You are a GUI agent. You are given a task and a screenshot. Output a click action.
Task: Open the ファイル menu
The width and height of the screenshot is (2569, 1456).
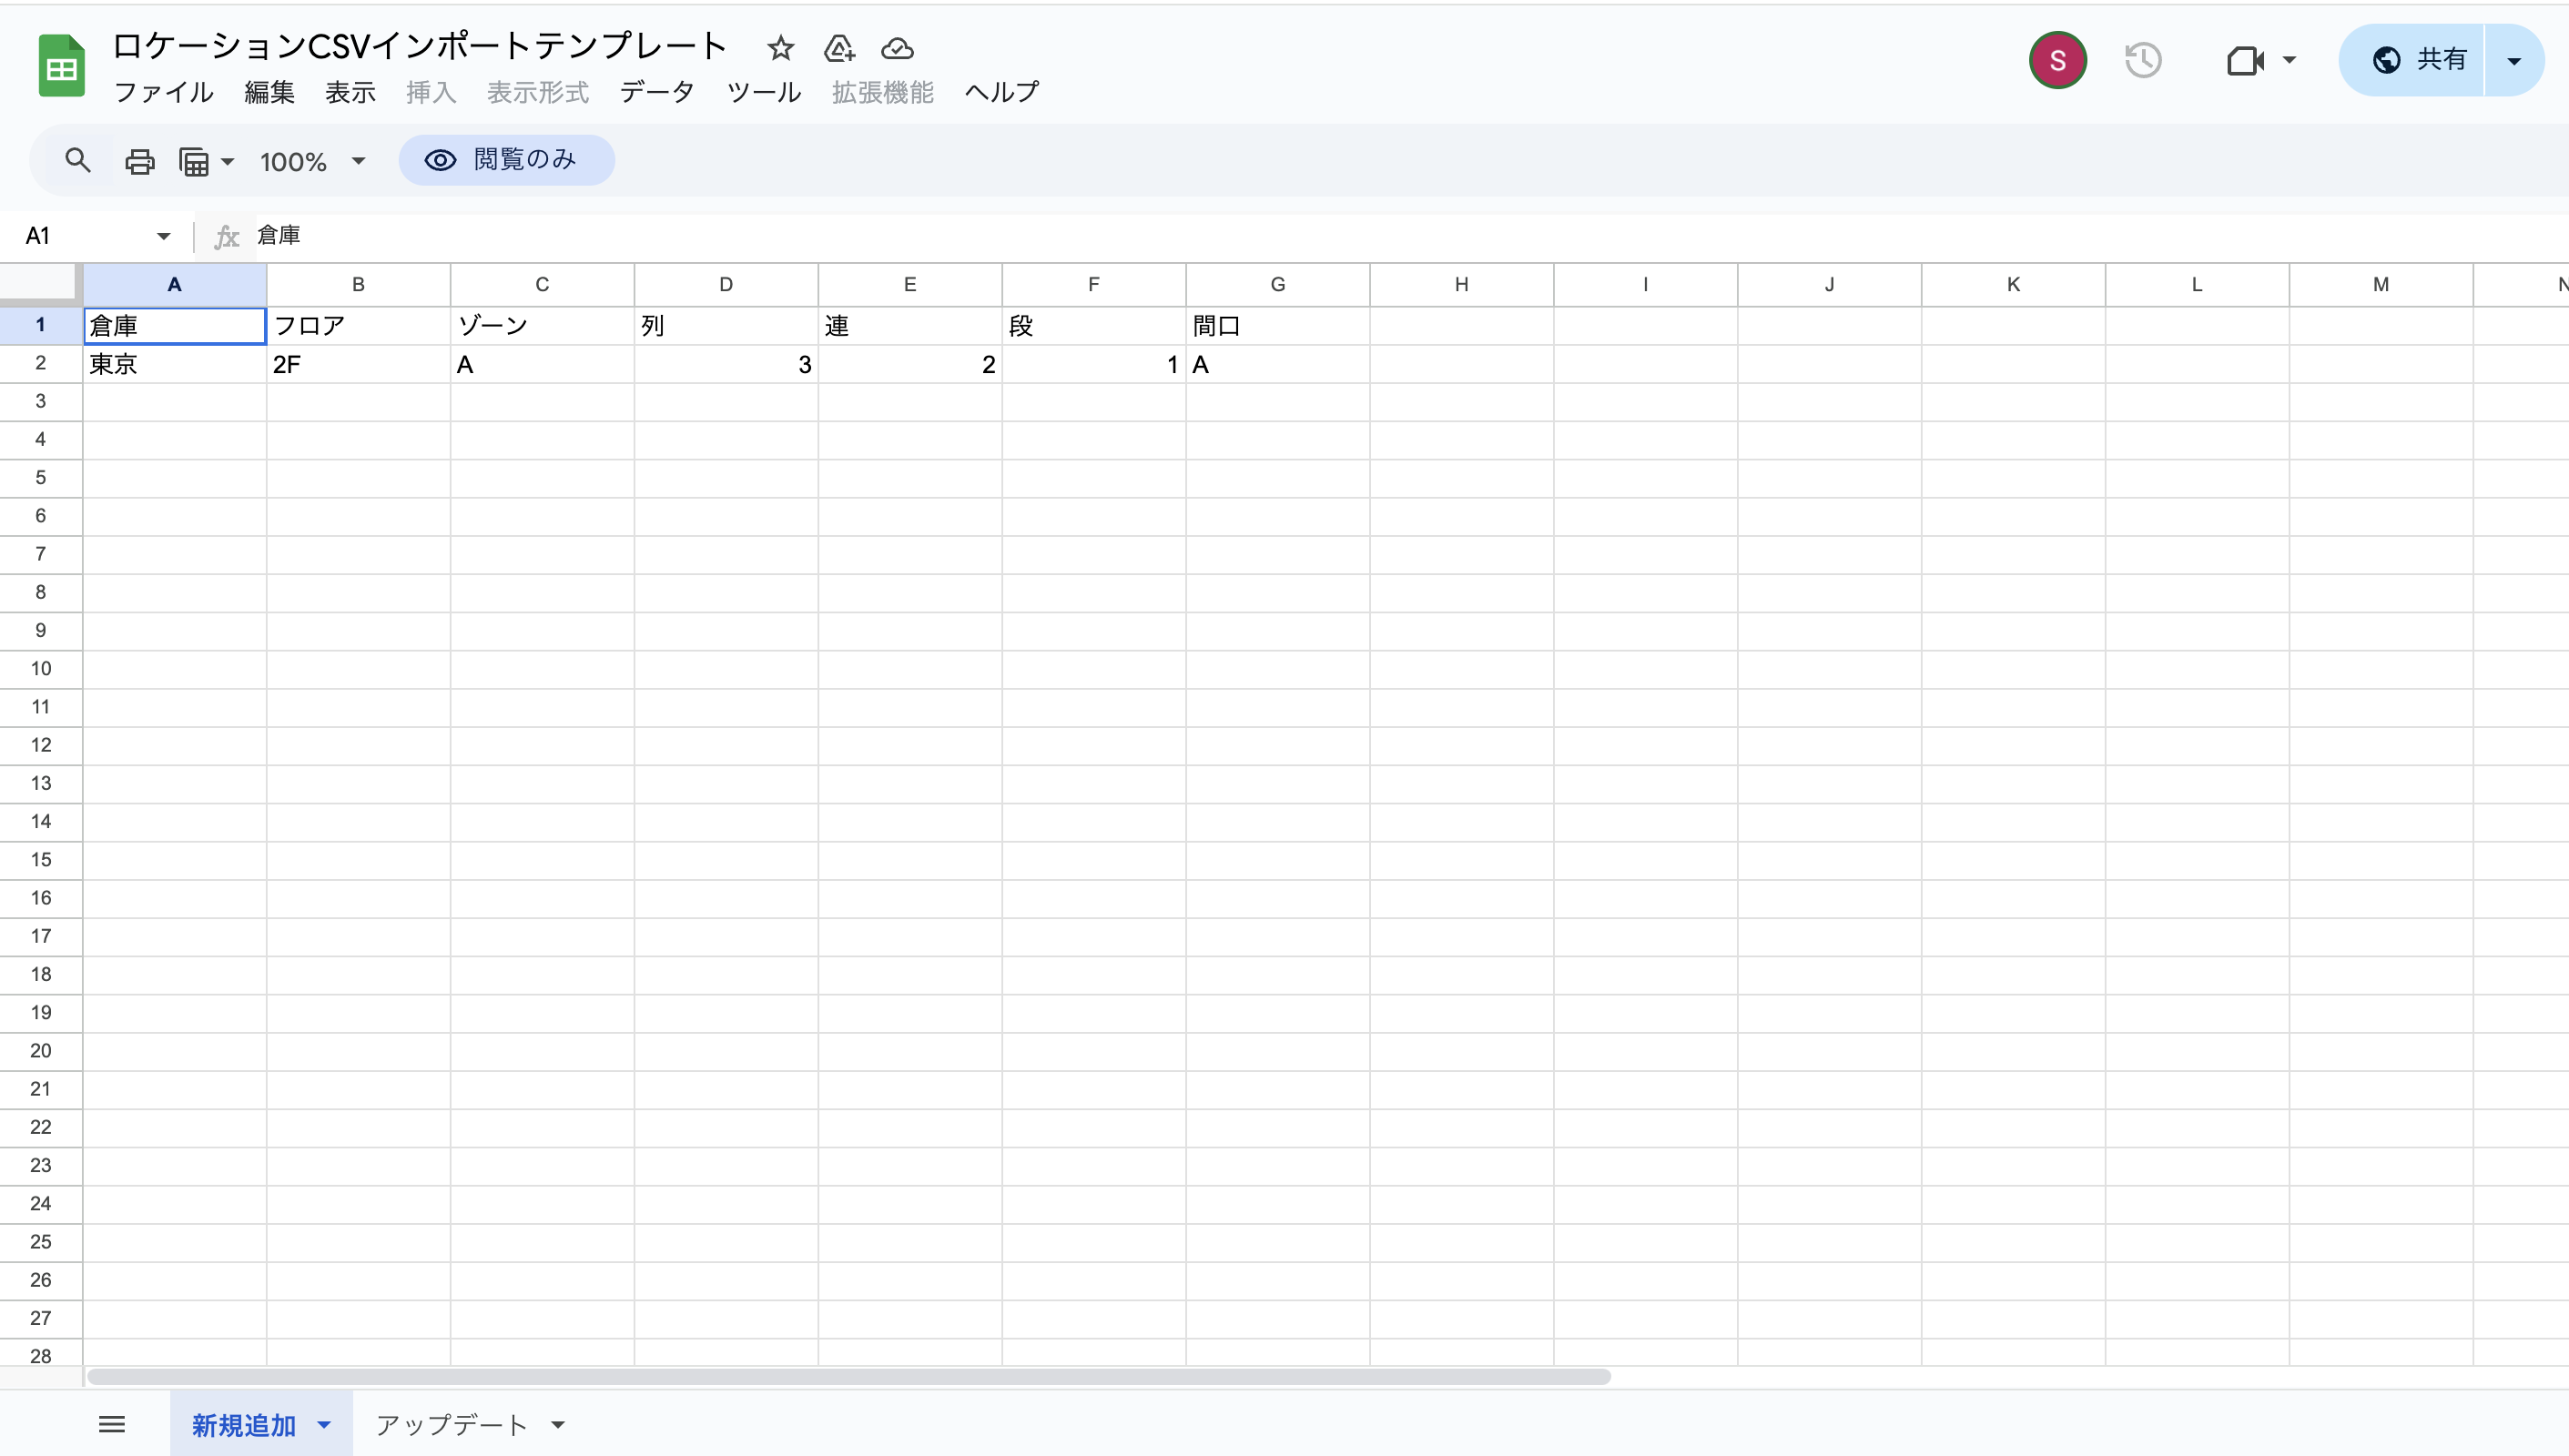point(163,92)
